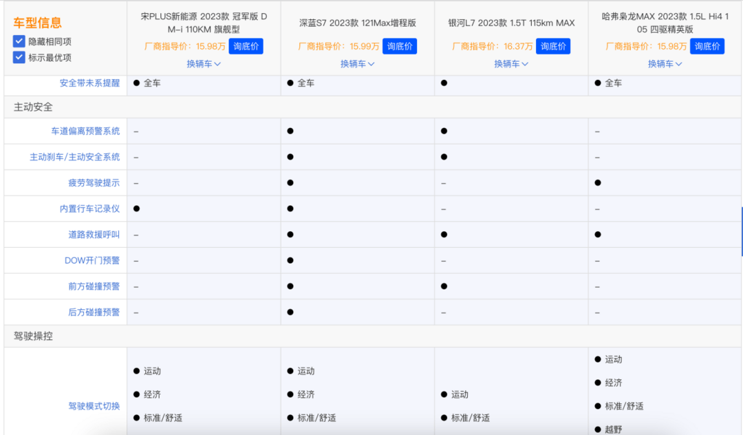Click 标准/舒适 drive mode for 宋PLUS新能源
Screen dimensions: 743x435
point(158,418)
